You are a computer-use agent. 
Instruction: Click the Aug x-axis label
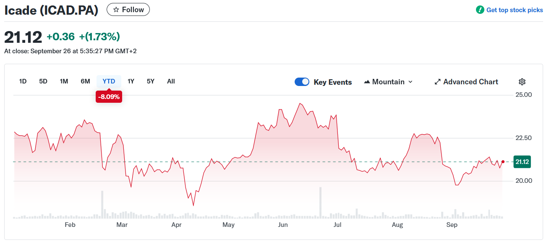point(397,225)
